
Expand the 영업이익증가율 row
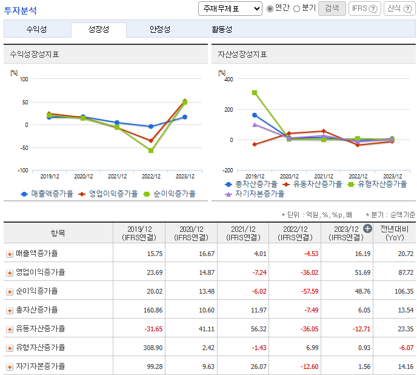10,273
